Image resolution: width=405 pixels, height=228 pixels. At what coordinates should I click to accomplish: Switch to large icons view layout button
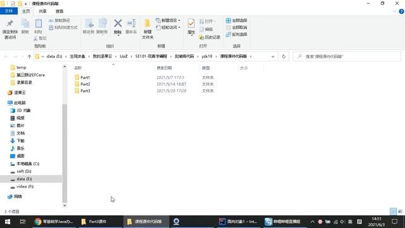401,212
